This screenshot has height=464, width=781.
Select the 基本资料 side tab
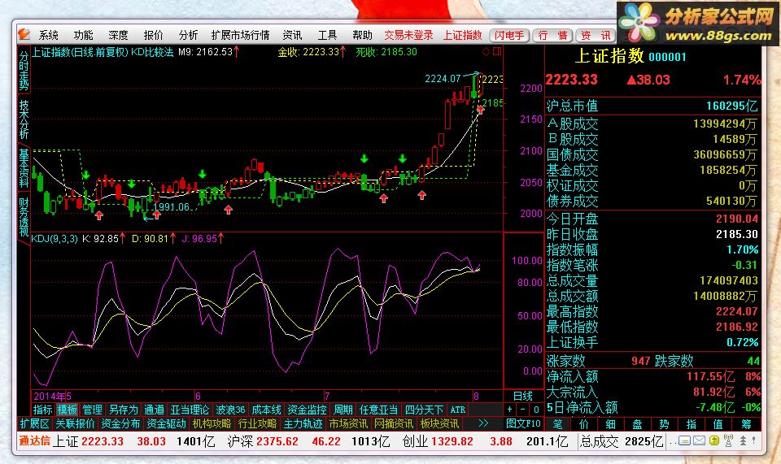(x=24, y=168)
